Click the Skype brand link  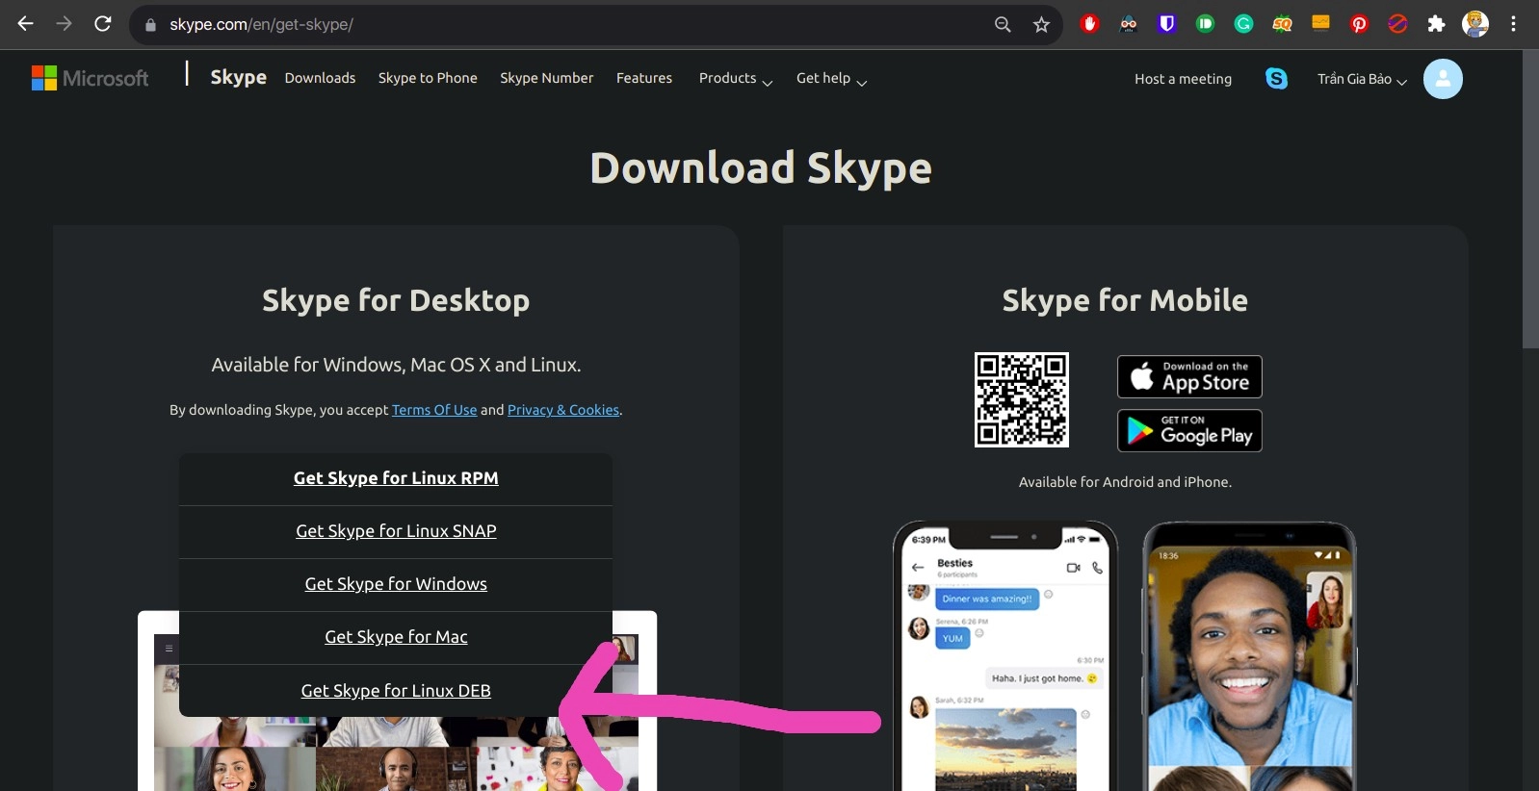point(238,77)
